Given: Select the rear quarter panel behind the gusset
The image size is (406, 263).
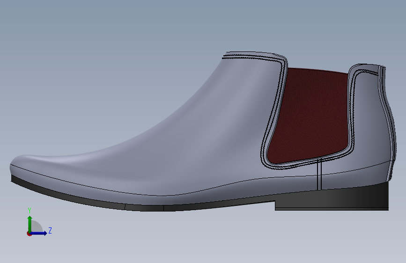Looking at the screenshot, I should pos(370,117).
